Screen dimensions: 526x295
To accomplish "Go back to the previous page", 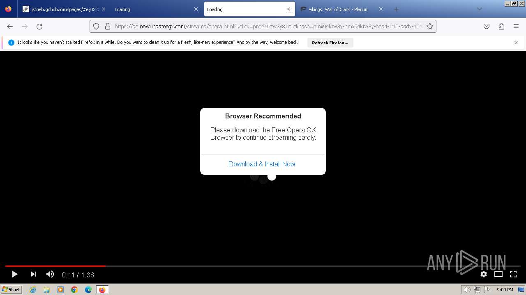I will 10,26.
